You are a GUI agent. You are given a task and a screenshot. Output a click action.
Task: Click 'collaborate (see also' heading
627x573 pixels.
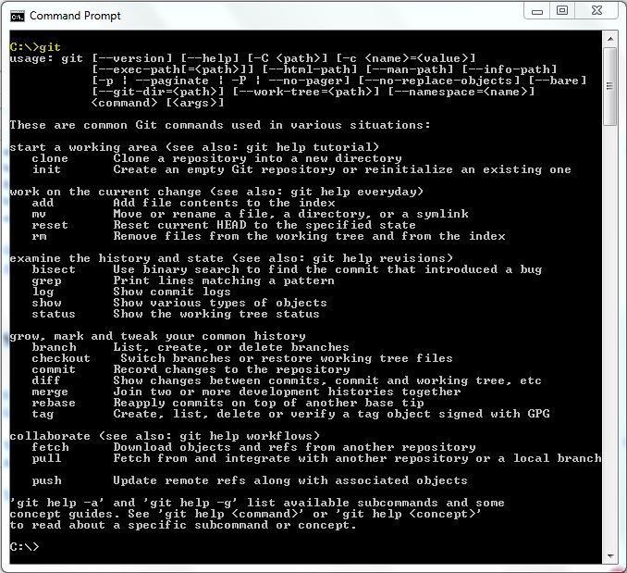pyautogui.click(x=165, y=436)
